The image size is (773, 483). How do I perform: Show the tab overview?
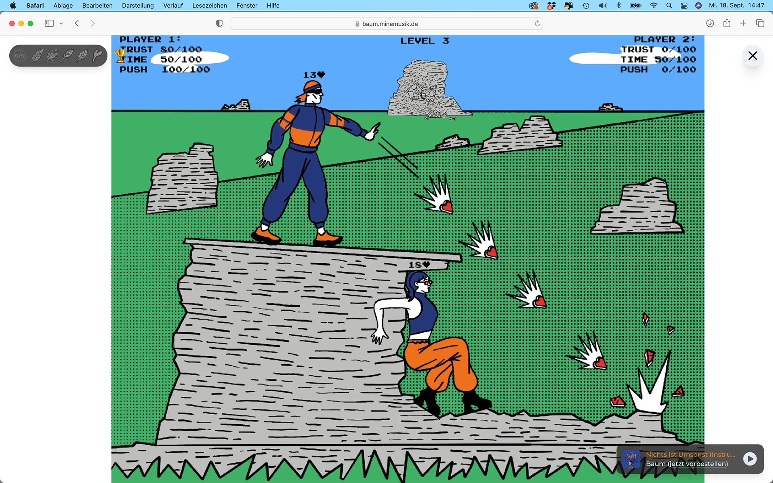tap(760, 23)
